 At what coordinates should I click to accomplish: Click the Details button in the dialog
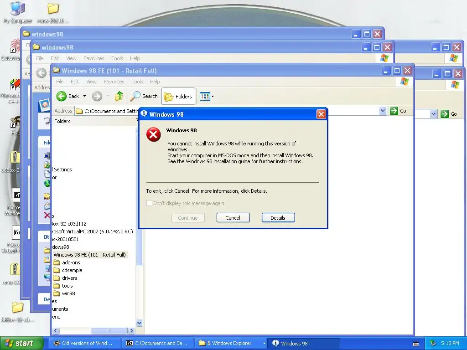[x=278, y=217]
